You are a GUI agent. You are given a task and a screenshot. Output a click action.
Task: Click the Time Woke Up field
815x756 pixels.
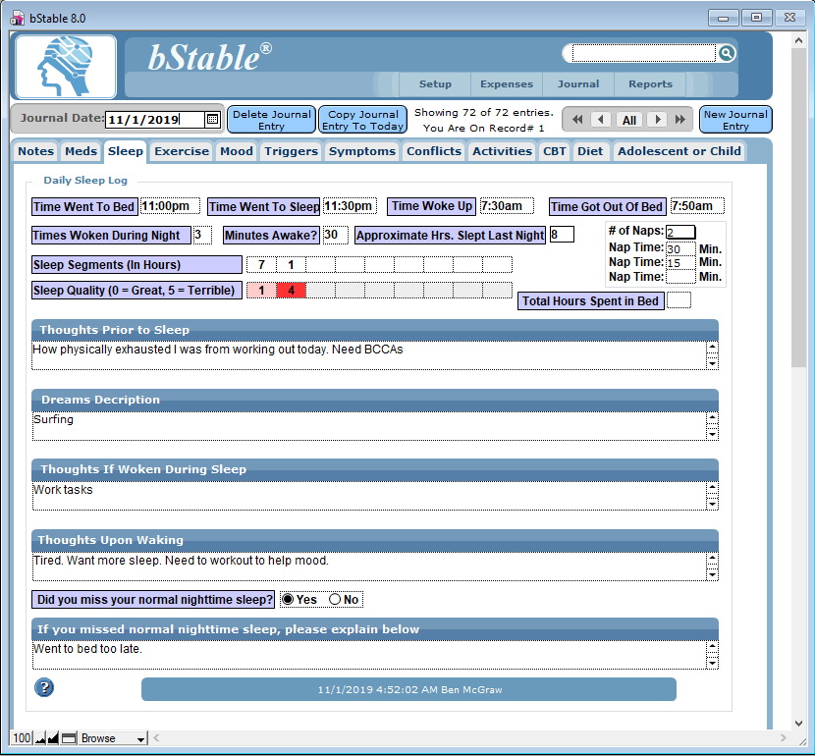[507, 206]
